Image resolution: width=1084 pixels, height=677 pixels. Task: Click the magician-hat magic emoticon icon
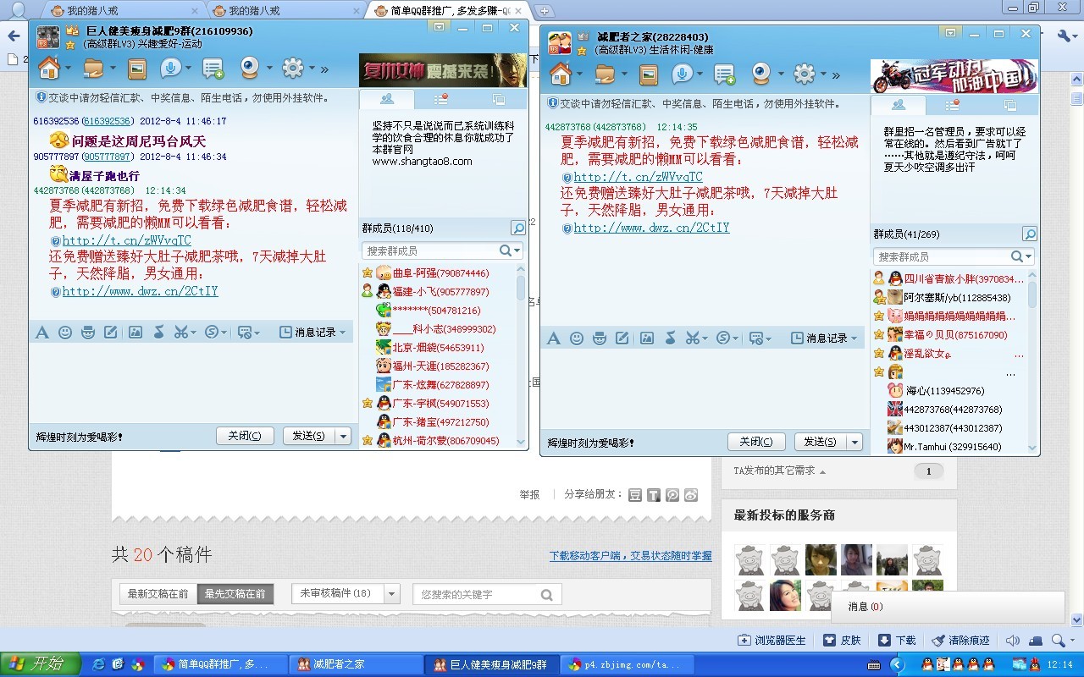pyautogui.click(x=87, y=333)
